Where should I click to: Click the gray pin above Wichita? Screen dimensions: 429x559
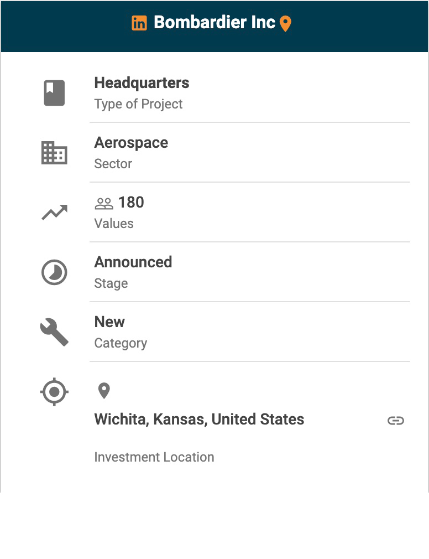(104, 391)
